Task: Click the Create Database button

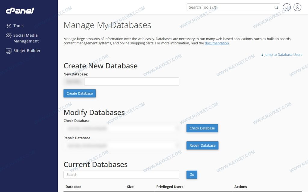Action: pyautogui.click(x=79, y=94)
